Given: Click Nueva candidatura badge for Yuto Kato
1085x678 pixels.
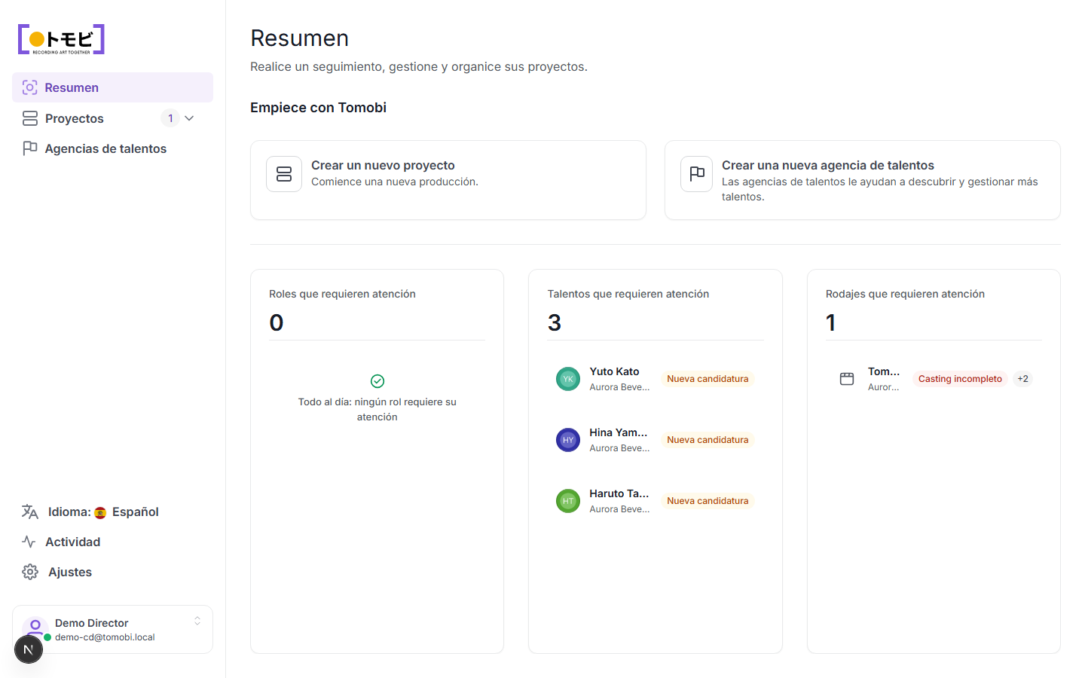Looking at the screenshot, I should pos(708,379).
